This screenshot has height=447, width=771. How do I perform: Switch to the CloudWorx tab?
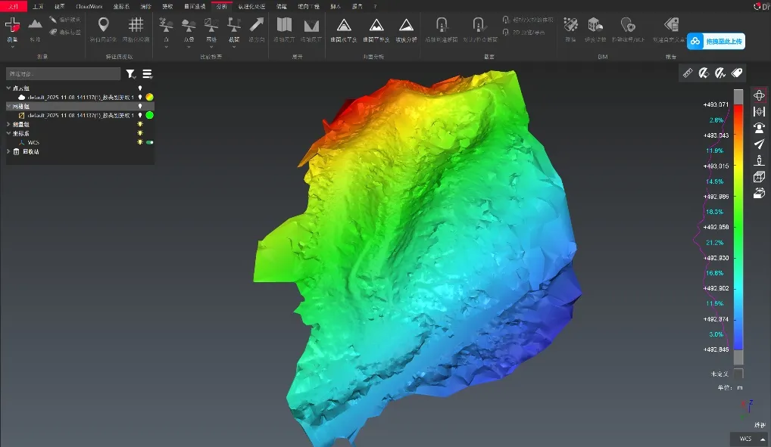pos(89,6)
